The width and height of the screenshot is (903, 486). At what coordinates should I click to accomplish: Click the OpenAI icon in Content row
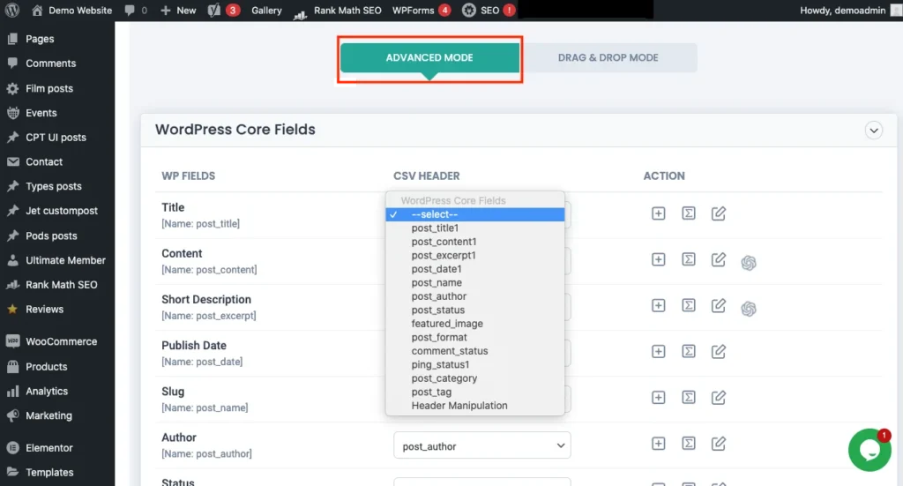click(749, 262)
